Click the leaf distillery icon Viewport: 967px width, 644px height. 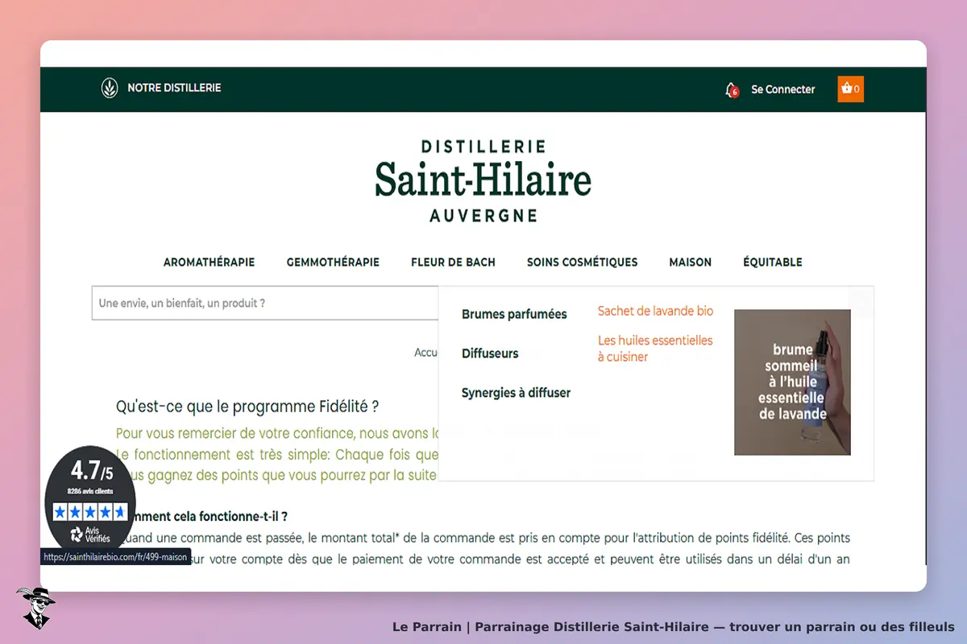click(x=109, y=88)
